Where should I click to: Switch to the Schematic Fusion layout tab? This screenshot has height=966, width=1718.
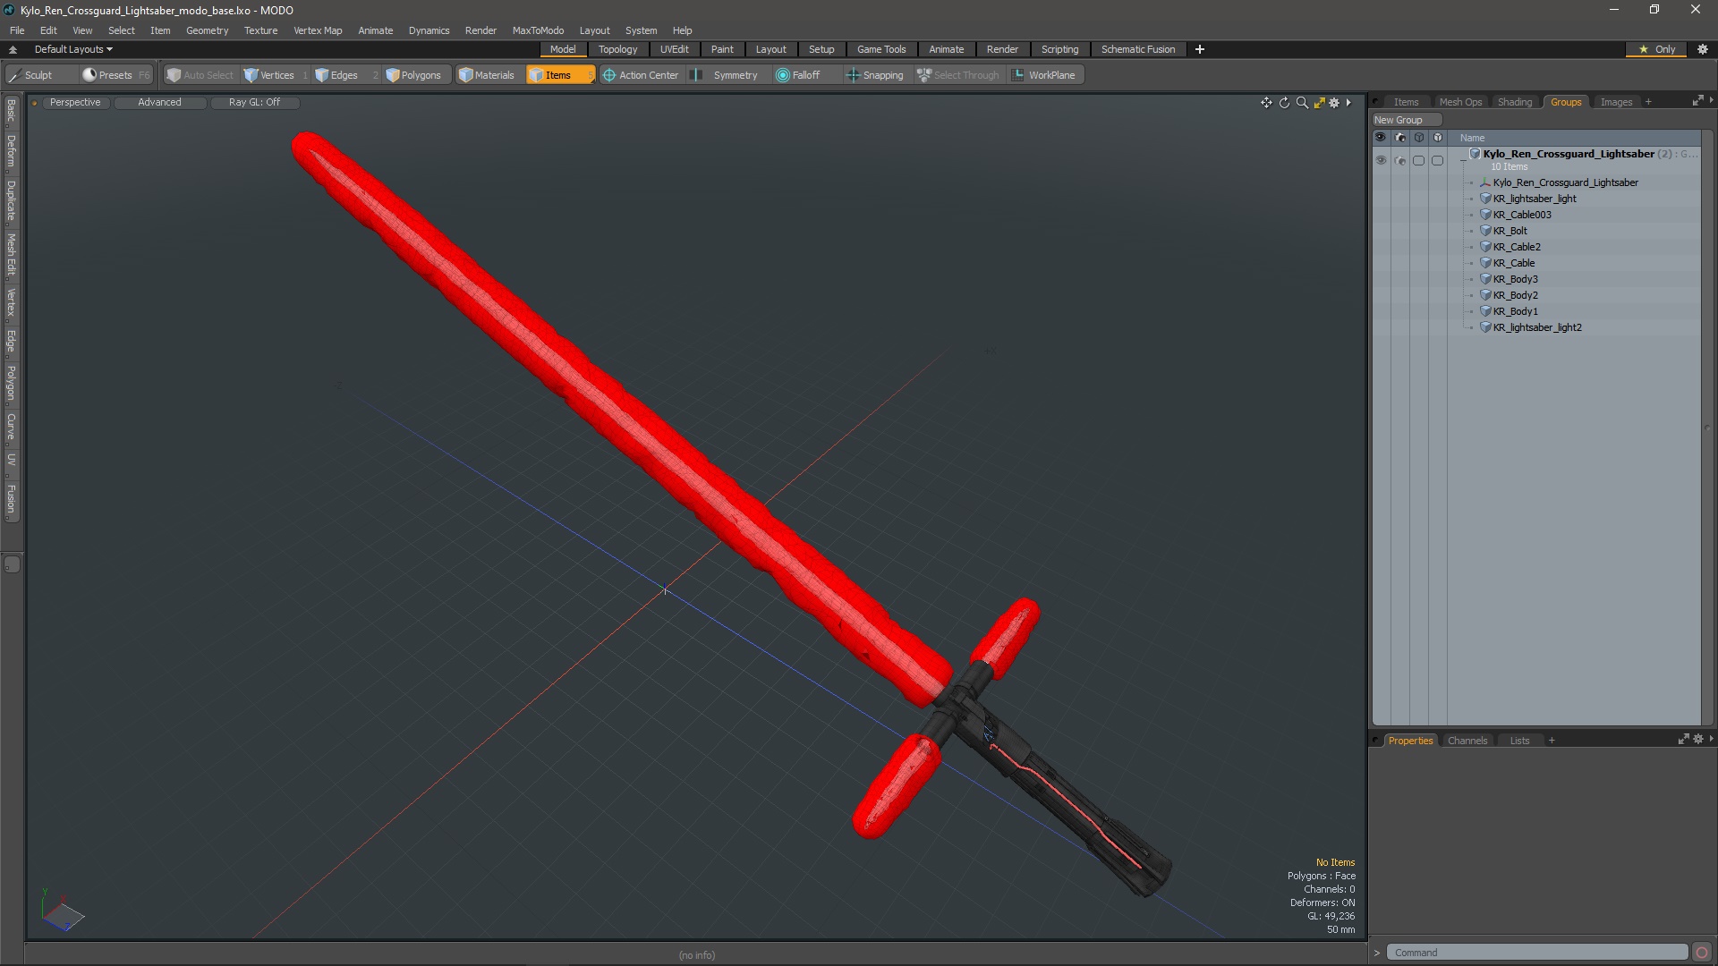[x=1138, y=49]
